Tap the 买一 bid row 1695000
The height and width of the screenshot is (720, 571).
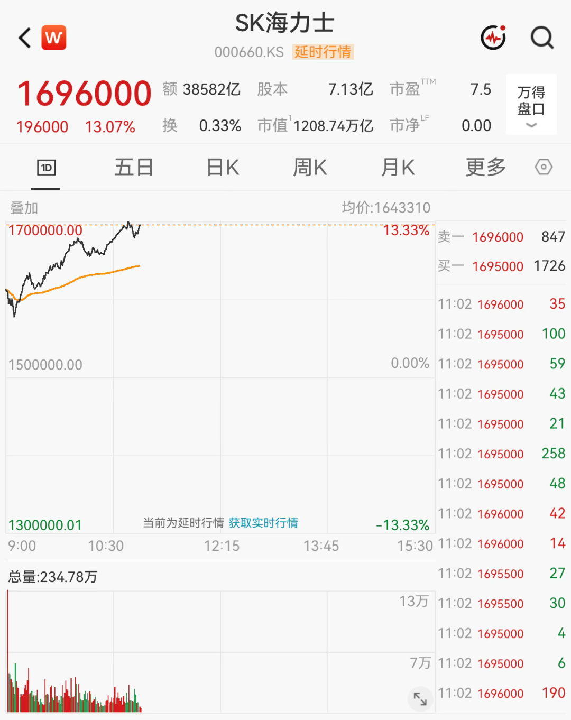502,266
